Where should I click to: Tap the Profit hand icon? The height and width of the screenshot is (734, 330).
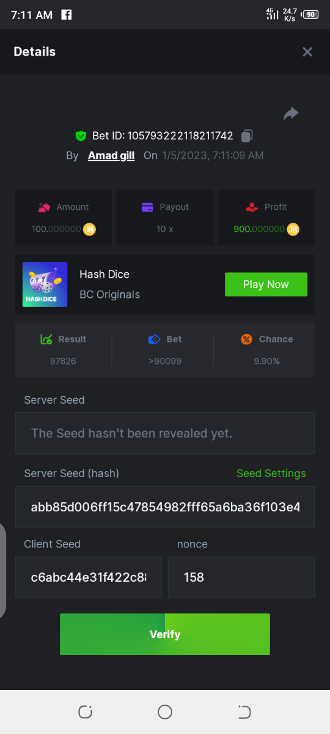[x=252, y=207]
